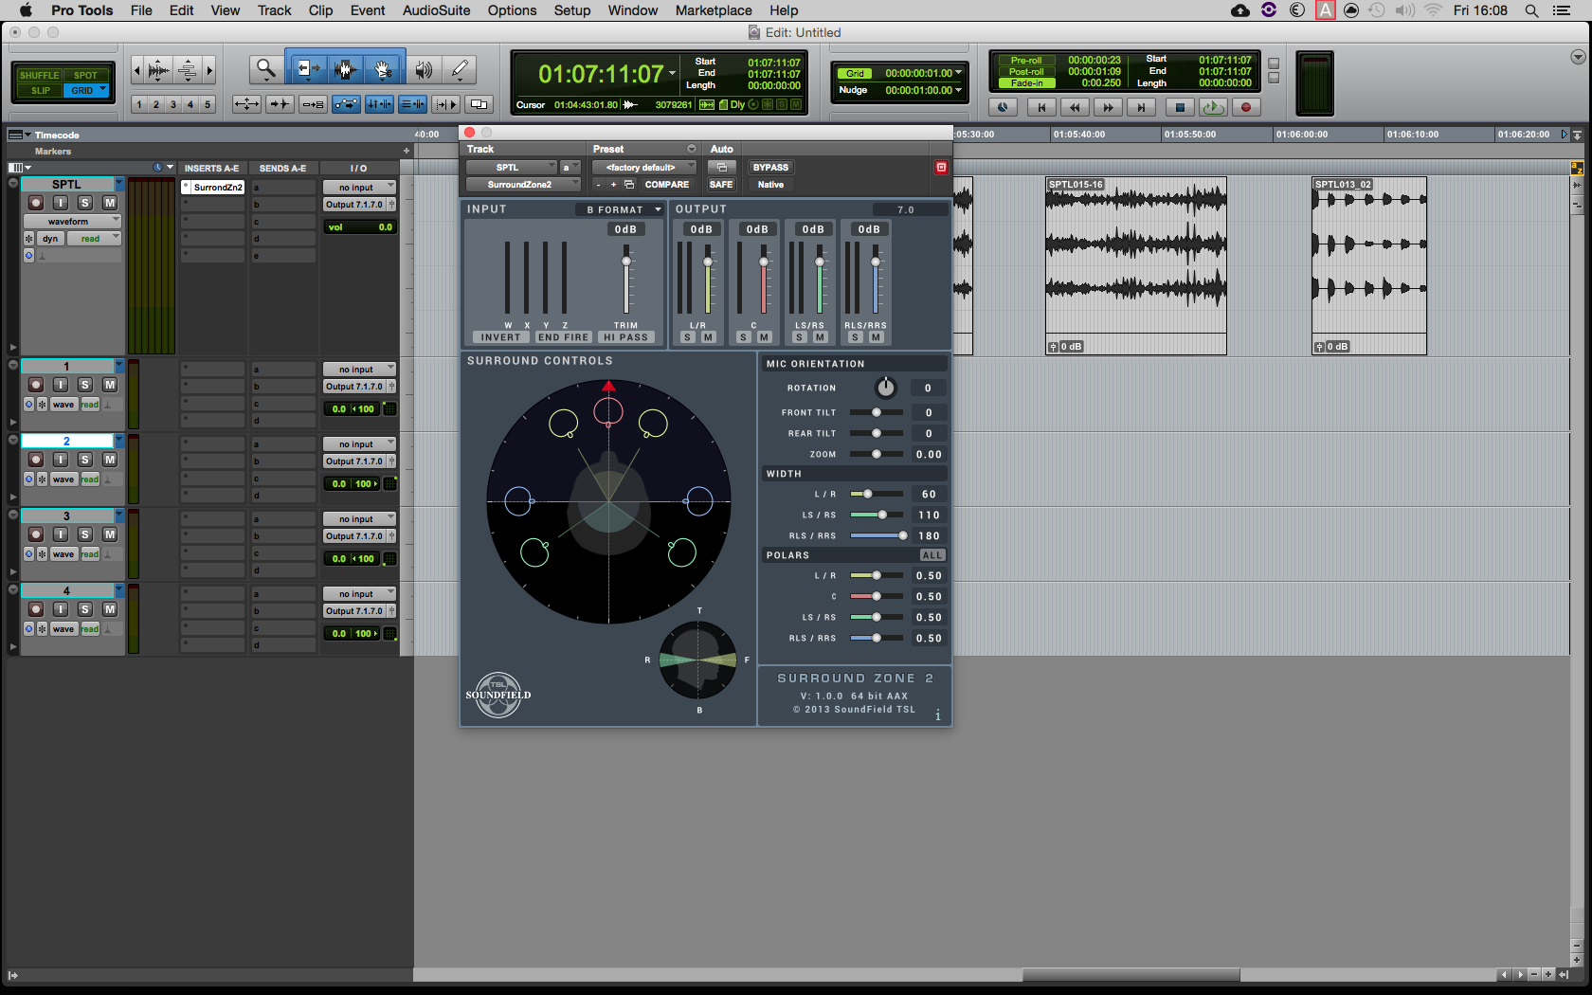The image size is (1592, 995).
Task: Solo track 3
Action: [85, 534]
